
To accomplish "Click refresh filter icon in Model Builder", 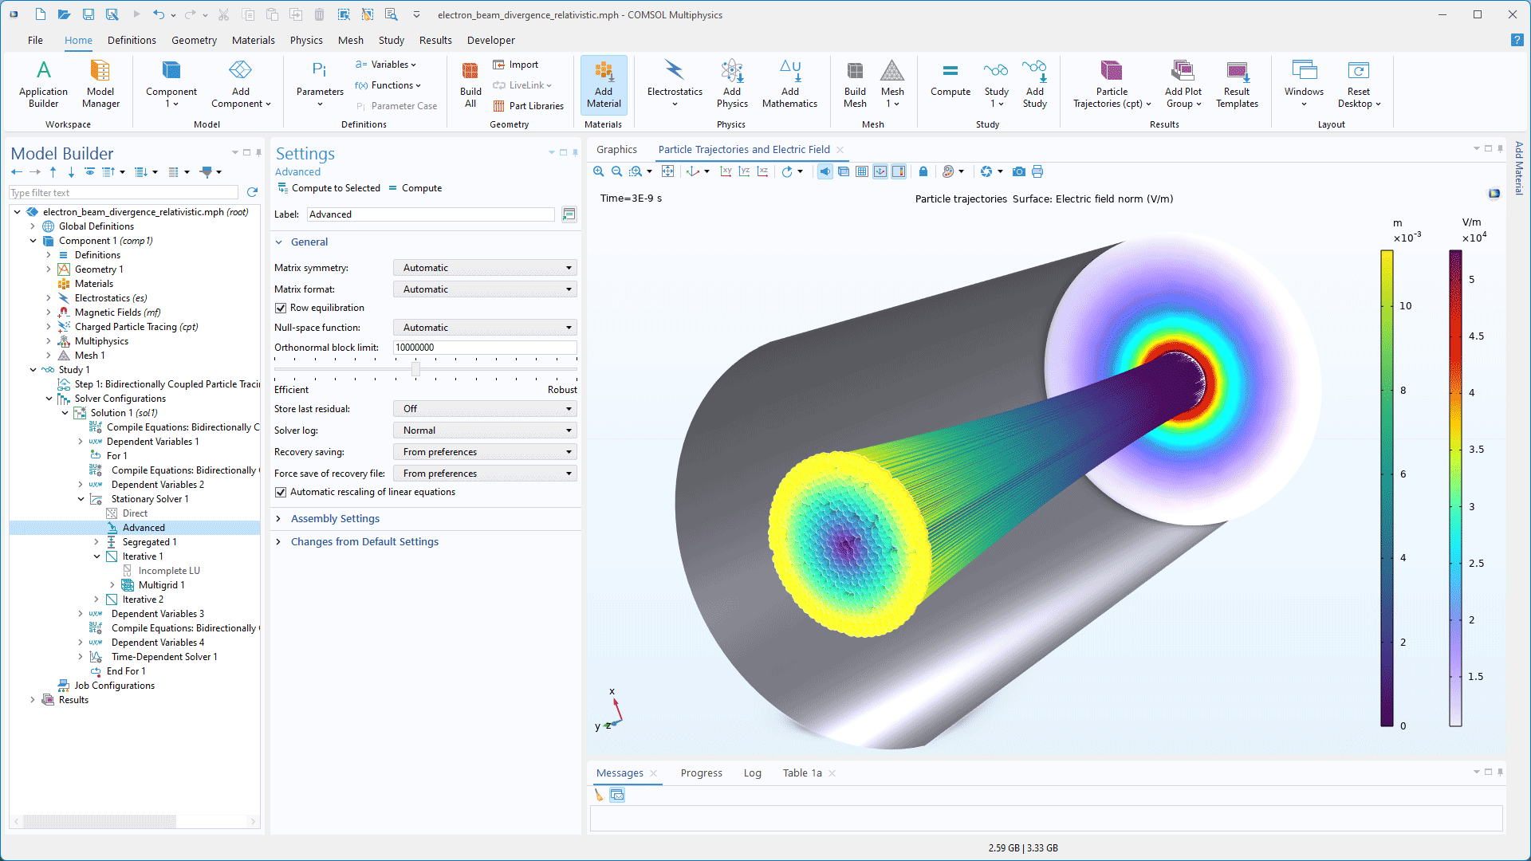I will (253, 192).
